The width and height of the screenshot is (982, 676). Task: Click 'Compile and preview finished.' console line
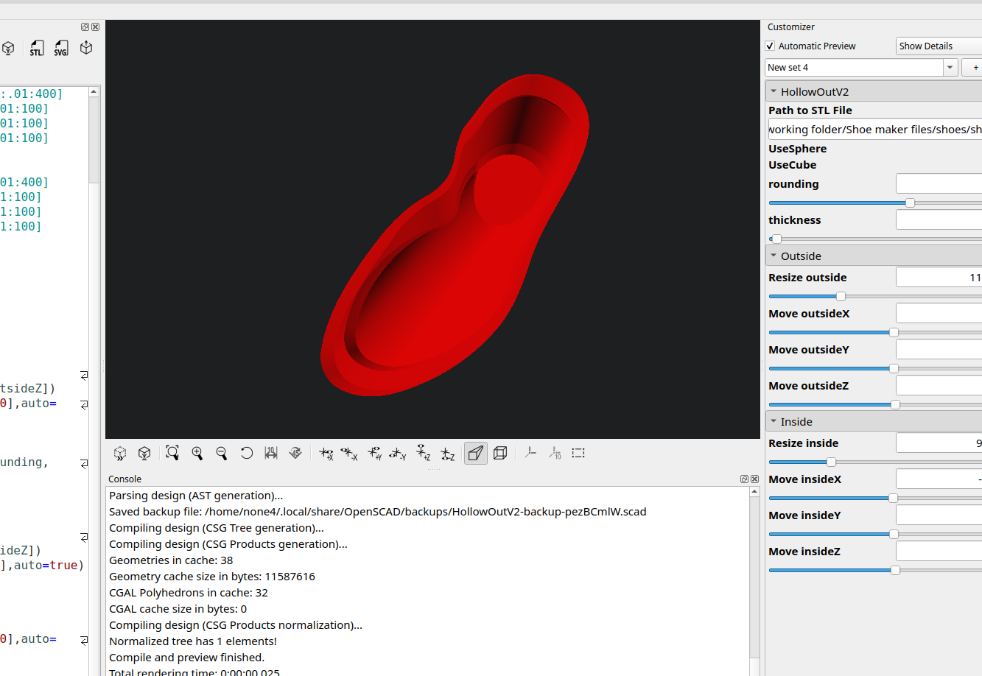[x=186, y=657]
